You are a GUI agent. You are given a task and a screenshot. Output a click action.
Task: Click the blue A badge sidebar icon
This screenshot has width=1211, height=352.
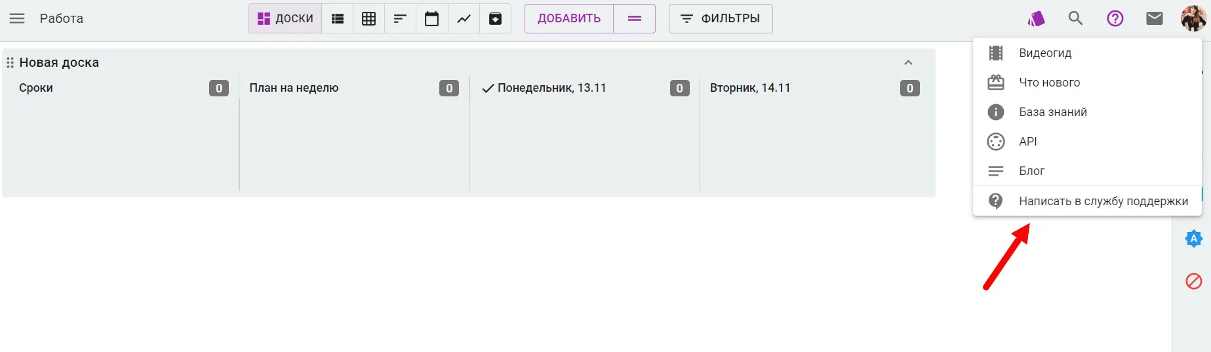1194,239
